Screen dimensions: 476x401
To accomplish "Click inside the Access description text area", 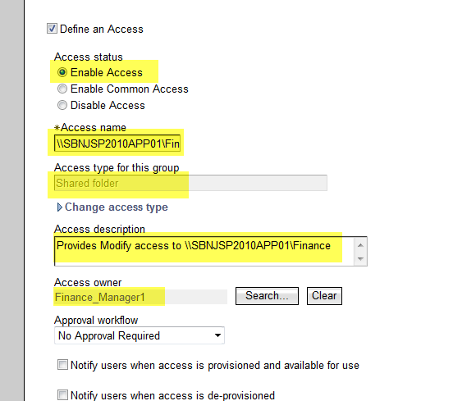I will pyautogui.click(x=204, y=251).
